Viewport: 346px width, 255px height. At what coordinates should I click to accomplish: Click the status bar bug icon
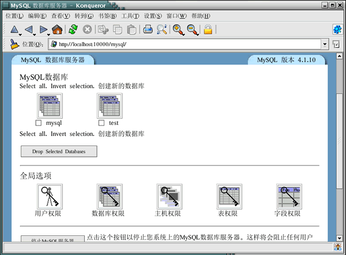337,247
